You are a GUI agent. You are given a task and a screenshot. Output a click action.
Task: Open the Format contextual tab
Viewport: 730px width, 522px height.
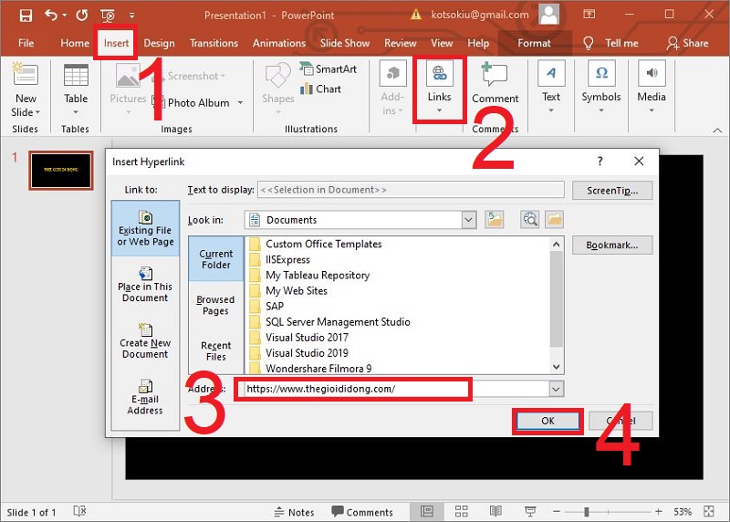point(534,43)
